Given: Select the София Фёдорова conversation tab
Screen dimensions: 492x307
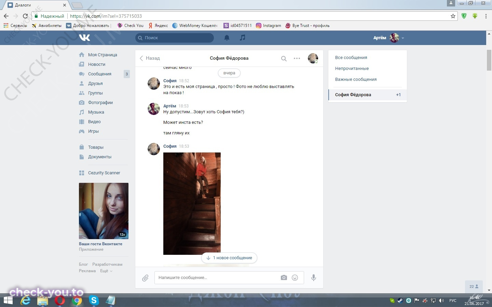Looking at the screenshot, I should (x=368, y=95).
